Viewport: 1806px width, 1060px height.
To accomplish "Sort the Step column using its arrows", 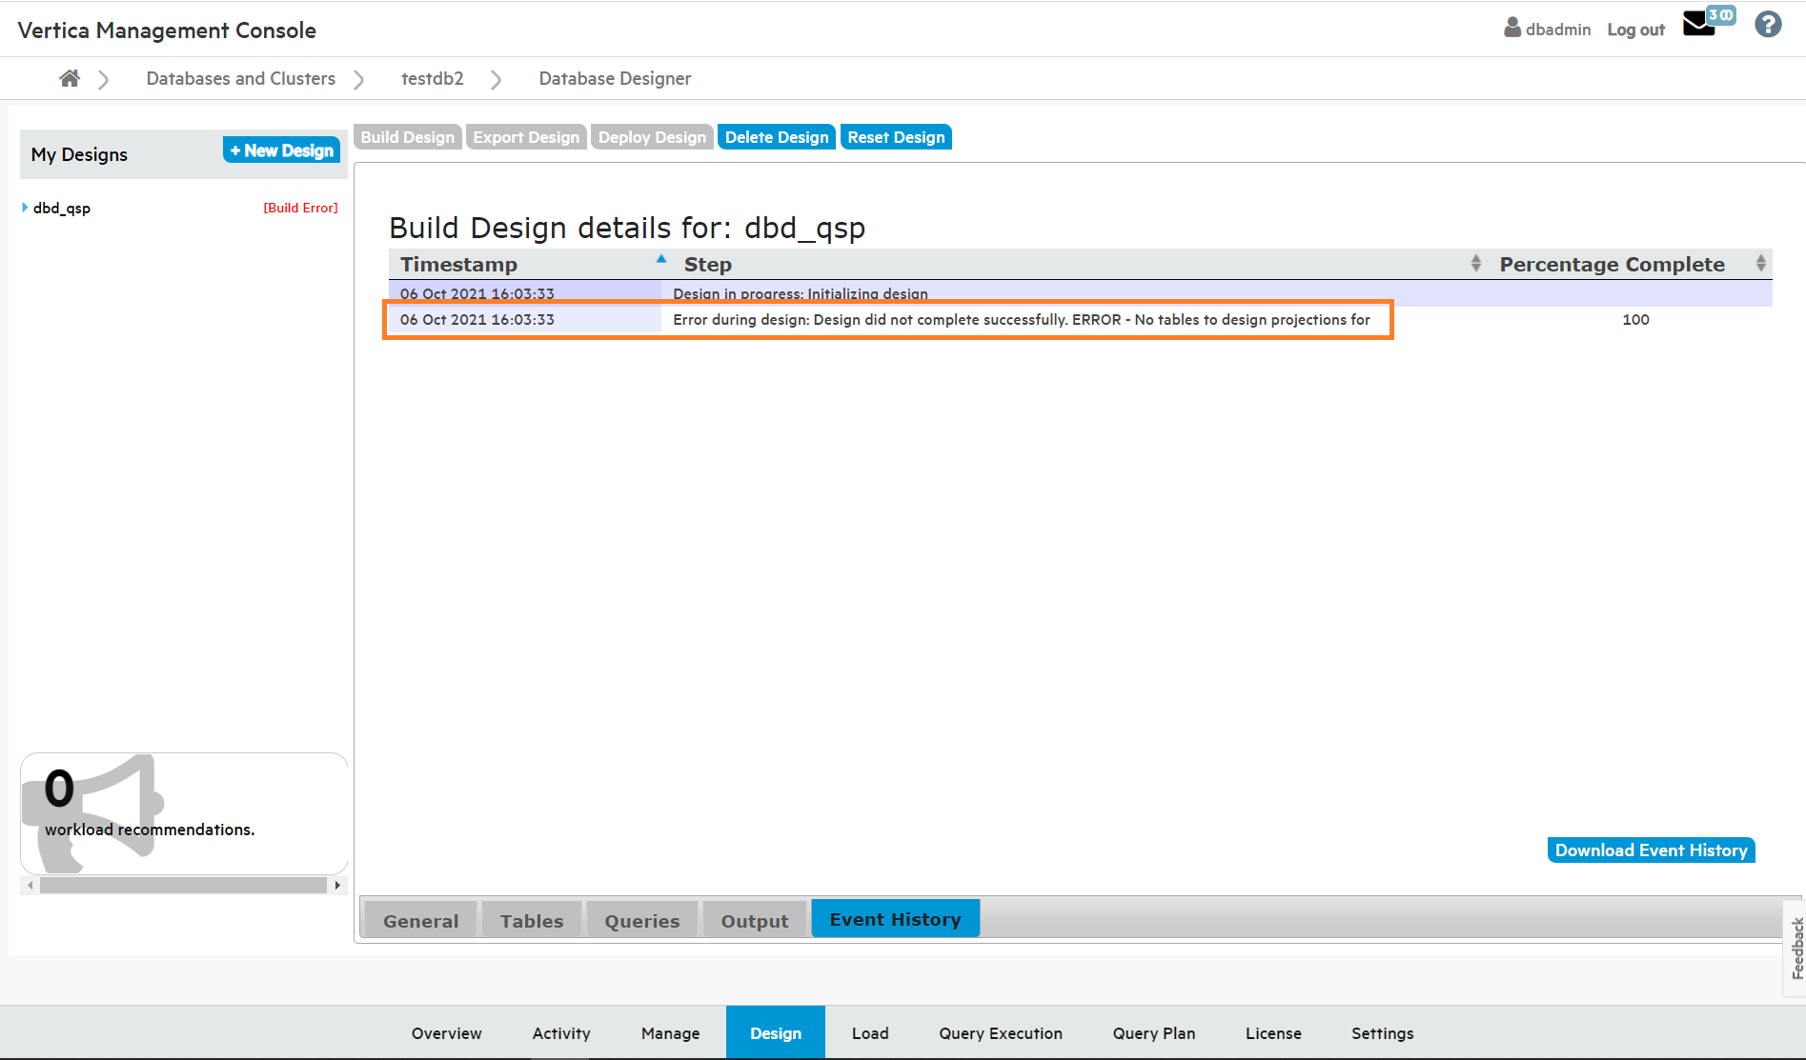I will click(x=1475, y=264).
